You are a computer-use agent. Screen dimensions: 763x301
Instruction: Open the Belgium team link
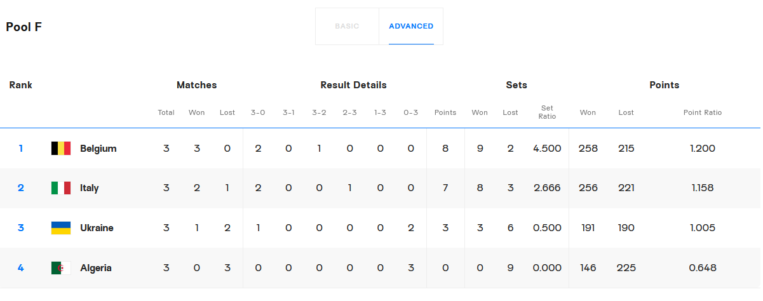pos(98,149)
